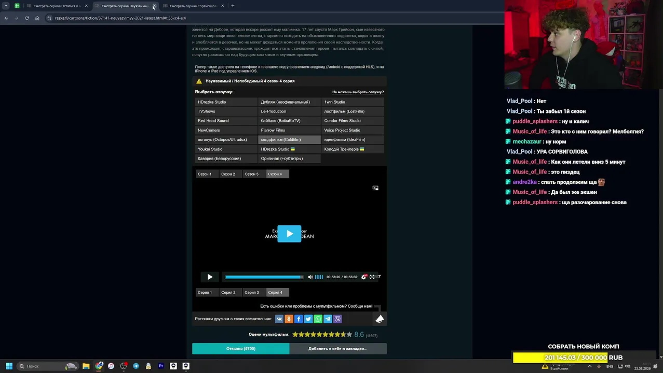Switch to 'Смотреть сериал Сорвиголова' browser tab
The image size is (663, 373).
[x=193, y=6]
